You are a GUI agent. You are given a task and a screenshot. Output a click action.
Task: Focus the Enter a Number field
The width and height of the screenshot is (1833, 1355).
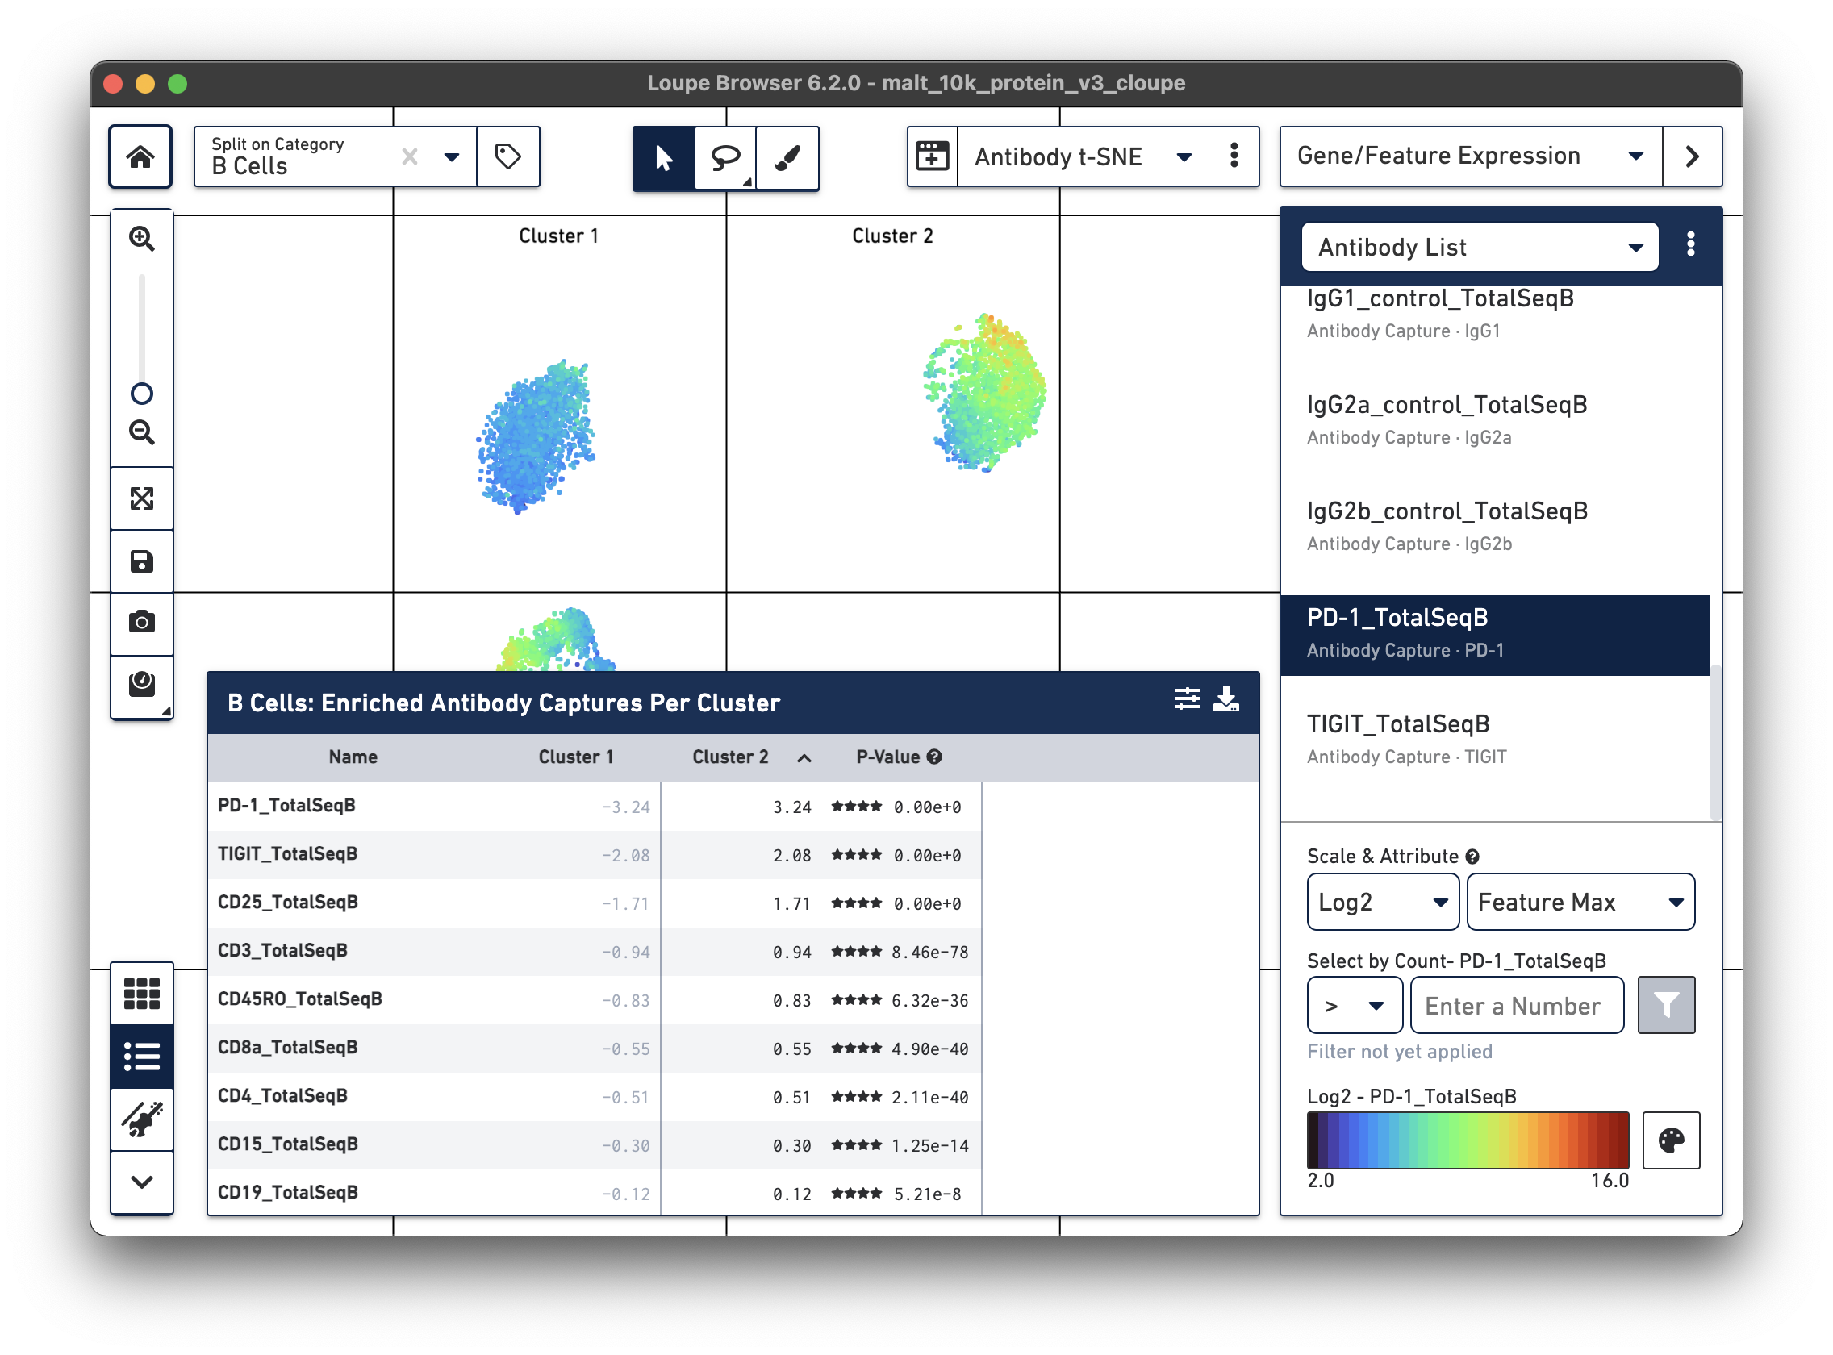tap(1516, 1005)
